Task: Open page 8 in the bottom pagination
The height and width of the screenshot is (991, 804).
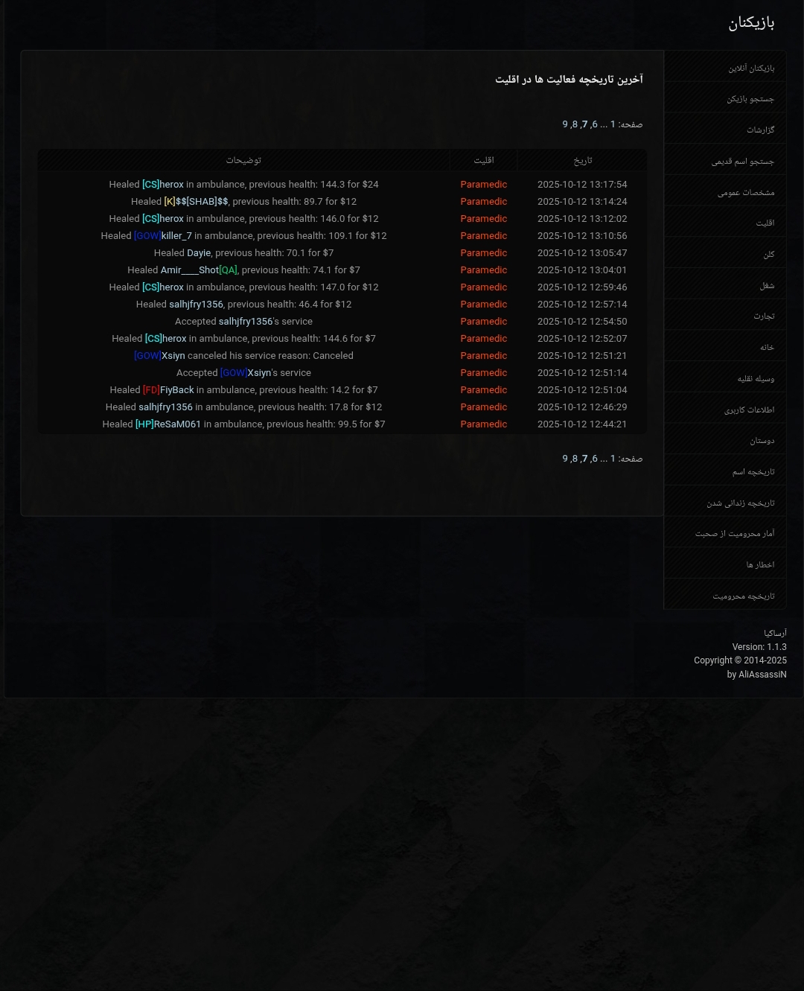Action: click(x=575, y=459)
